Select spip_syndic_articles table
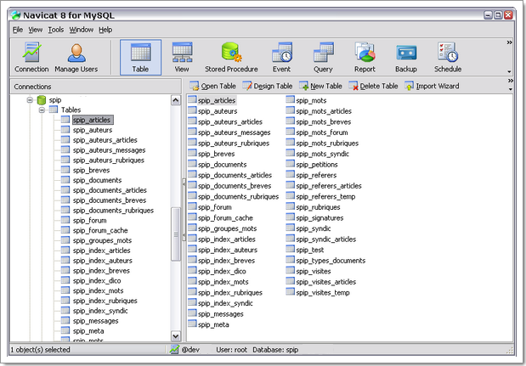This screenshot has height=366, width=526. [325, 239]
